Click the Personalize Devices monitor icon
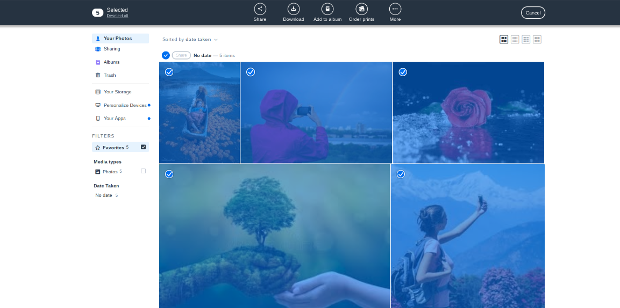The image size is (620, 308). 98,105
